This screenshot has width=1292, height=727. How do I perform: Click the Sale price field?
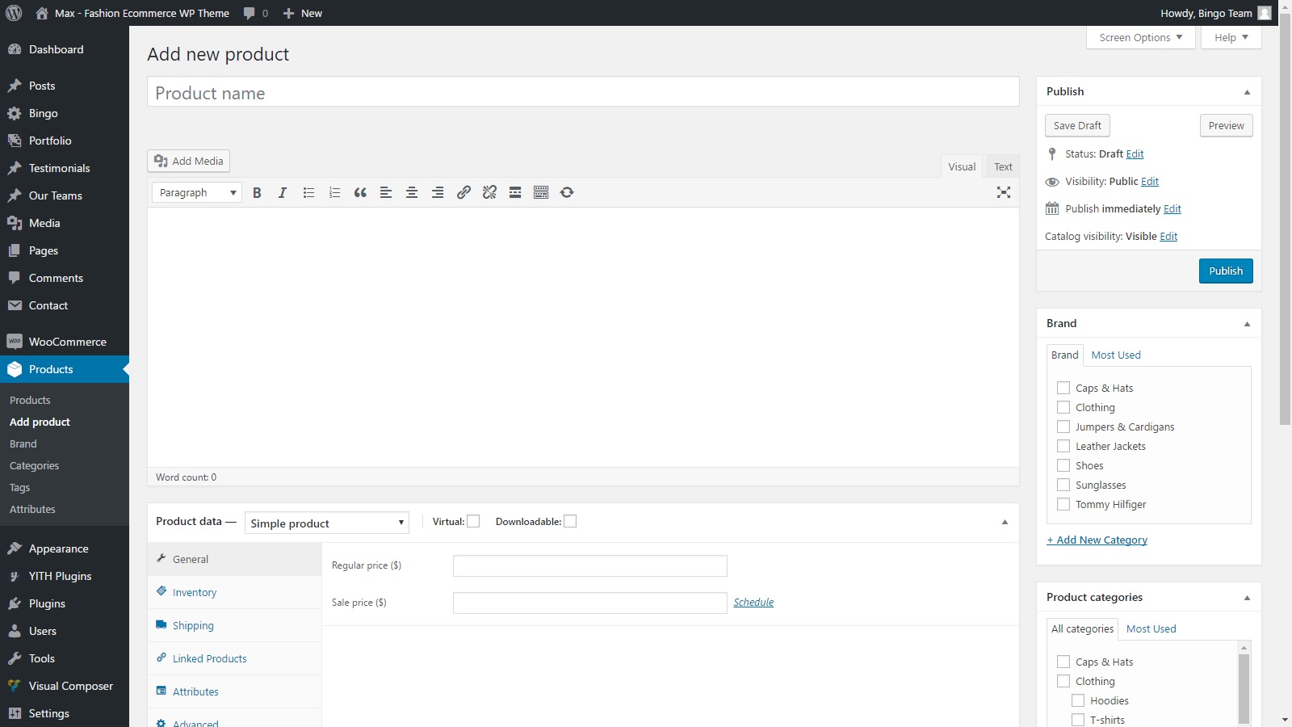coord(590,603)
